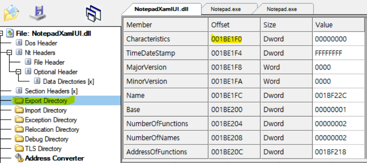The height and width of the screenshot is (163, 367).
Task: Click the Dos Header node icon
Action: click(x=19, y=43)
